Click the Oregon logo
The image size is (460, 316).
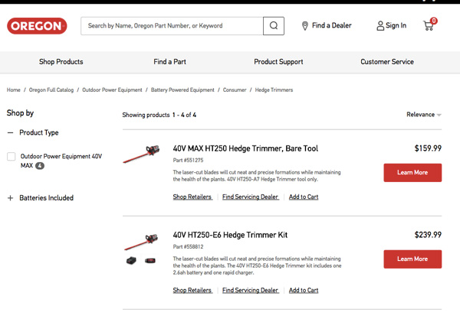36,26
